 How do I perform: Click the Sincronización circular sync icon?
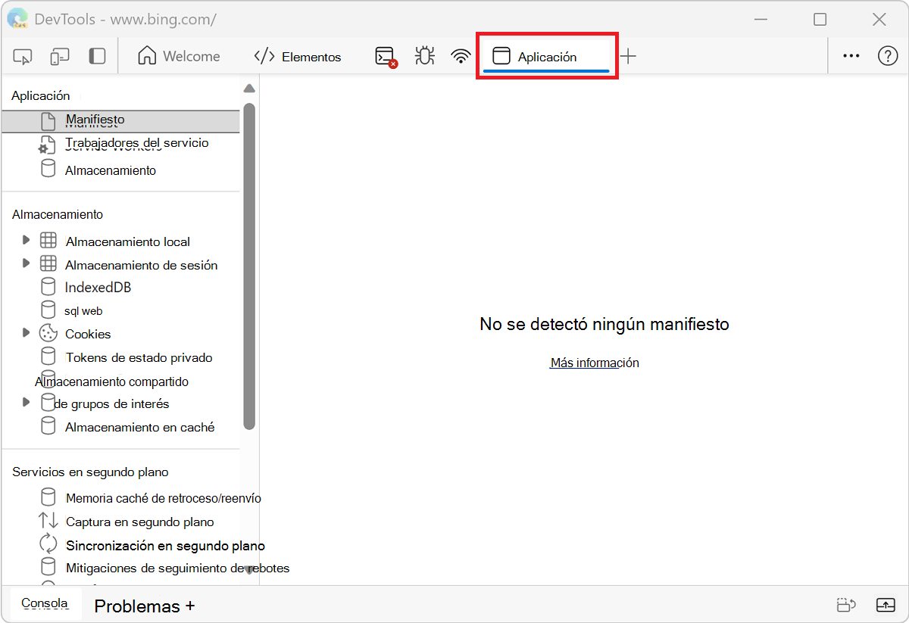(48, 544)
